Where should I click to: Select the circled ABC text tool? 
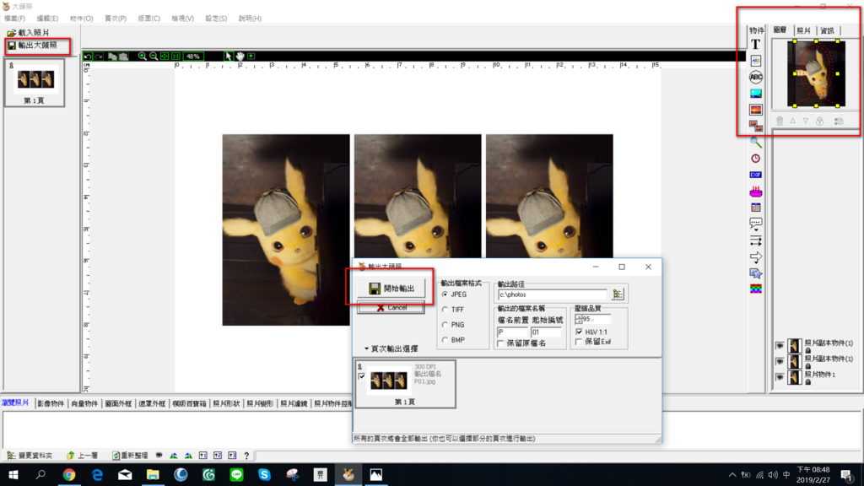pyautogui.click(x=755, y=77)
